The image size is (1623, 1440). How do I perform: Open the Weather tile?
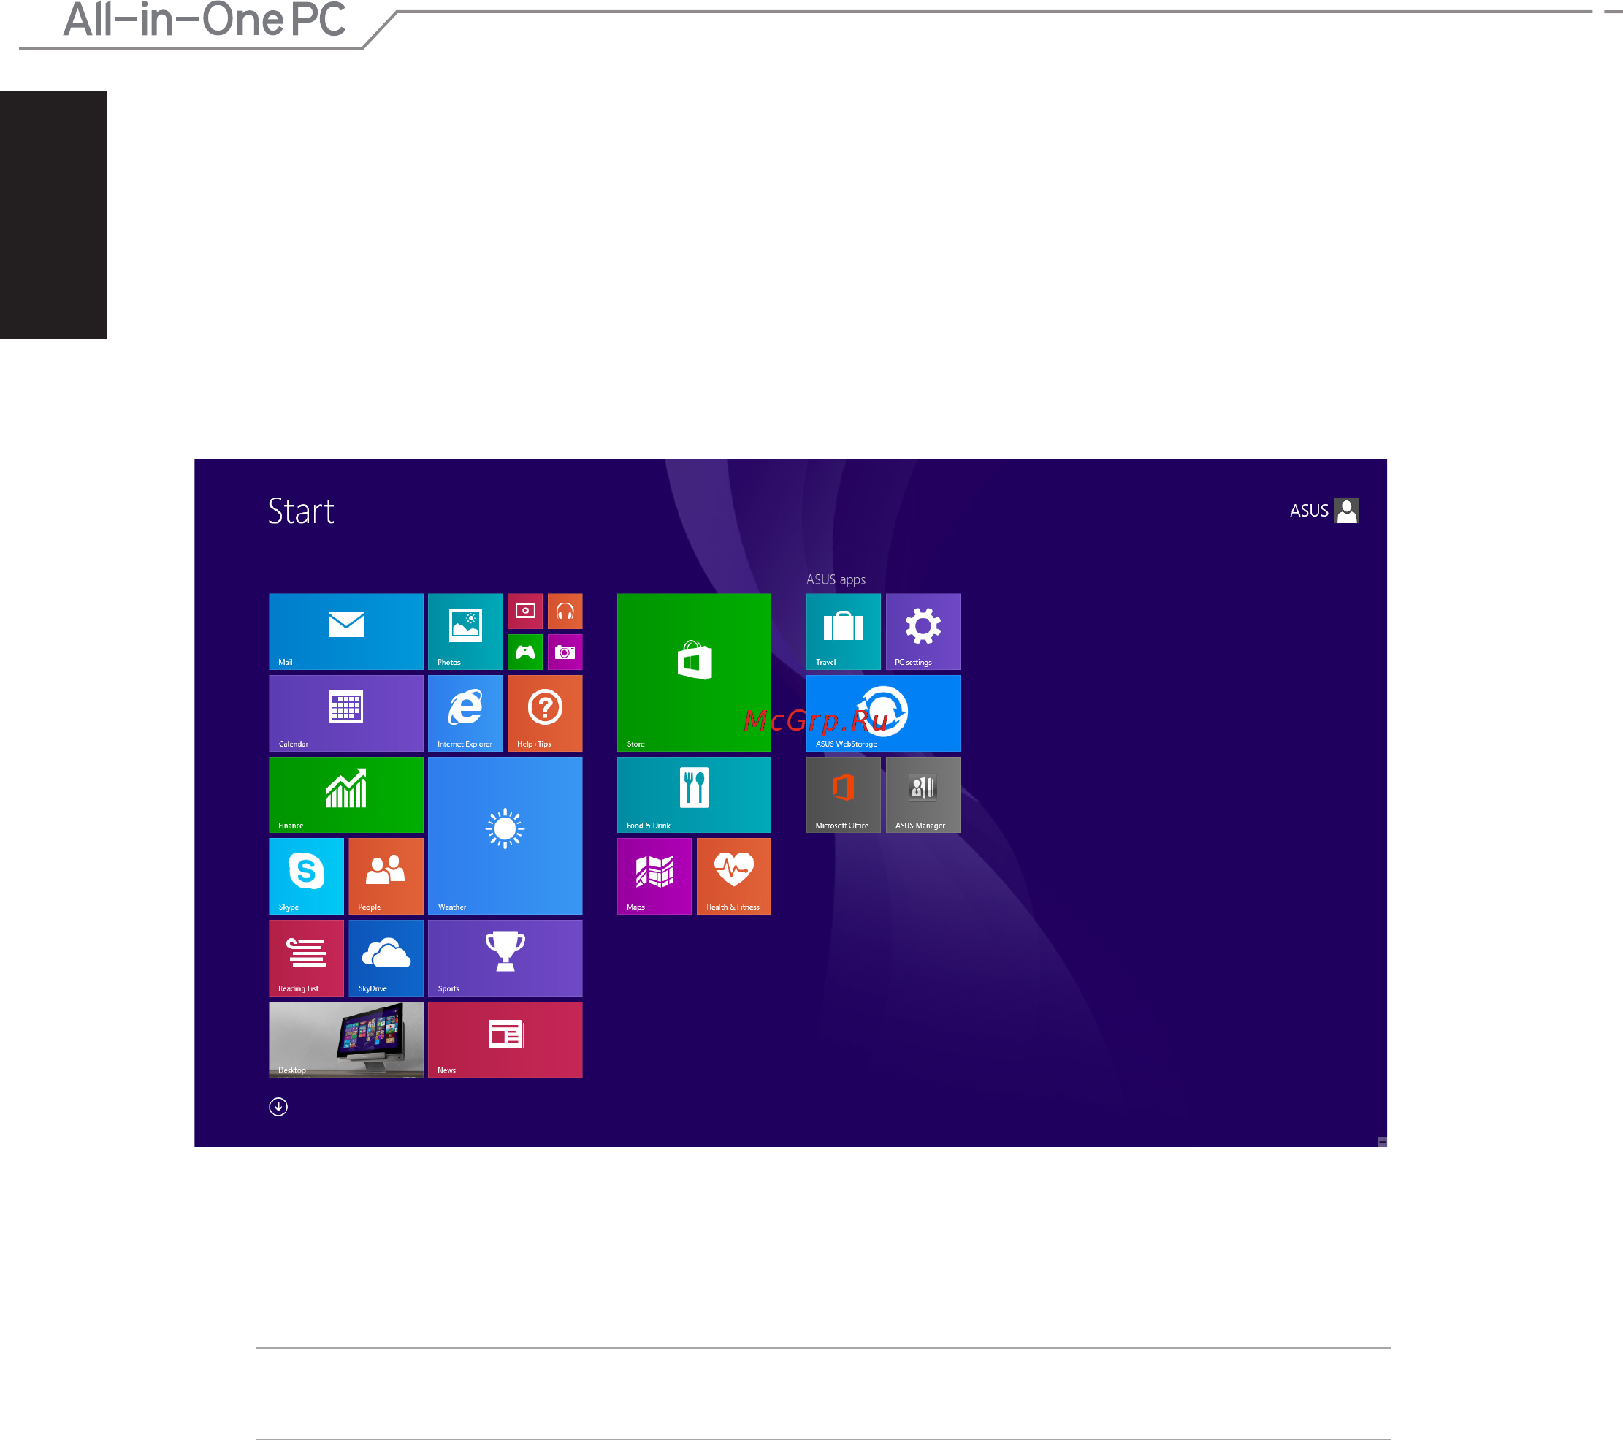[505, 836]
